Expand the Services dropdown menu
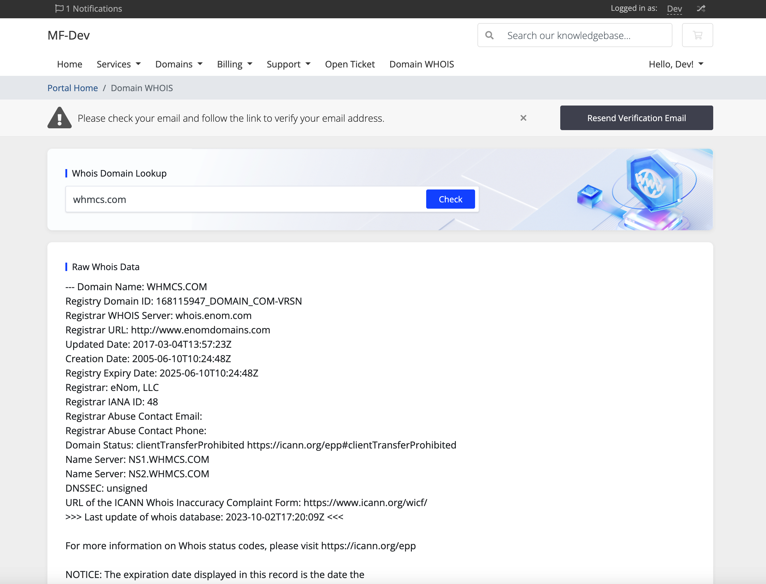This screenshot has width=766, height=584. 118,64
